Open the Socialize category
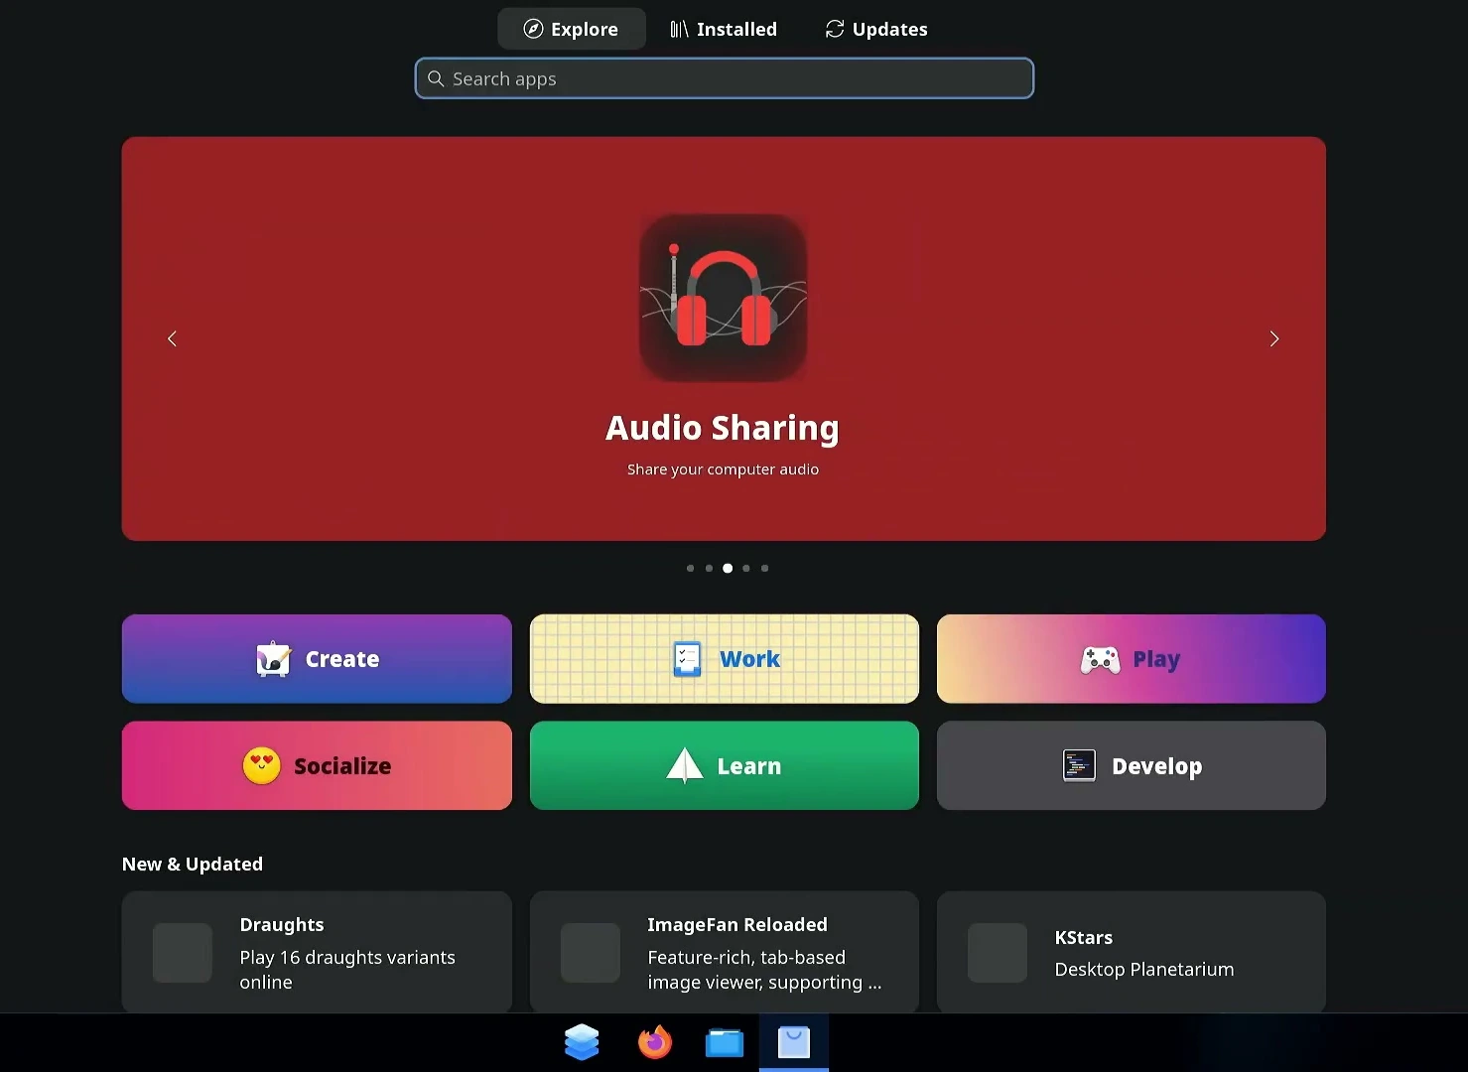 click(317, 765)
